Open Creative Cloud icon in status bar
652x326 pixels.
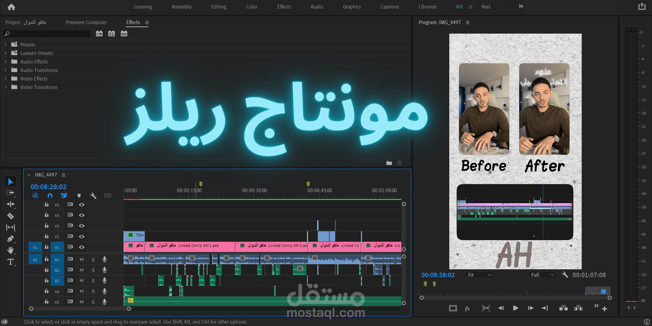[x=4, y=322]
